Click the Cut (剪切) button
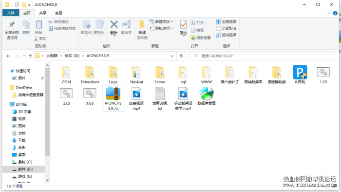The image size is (341, 192). point(40,38)
